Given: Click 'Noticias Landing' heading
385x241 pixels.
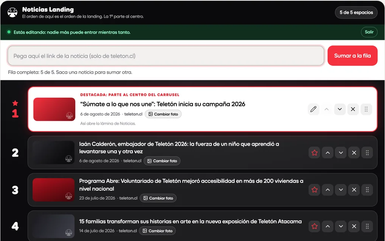Looking at the screenshot, I should coord(48,9).
